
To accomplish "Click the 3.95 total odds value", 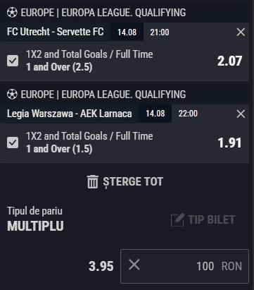I will click(101, 266).
